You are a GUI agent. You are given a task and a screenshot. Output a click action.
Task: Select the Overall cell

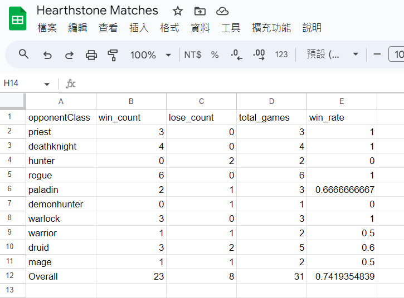click(61, 276)
